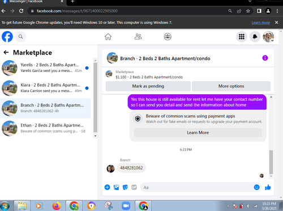Click the Mark as pending button

point(148,86)
